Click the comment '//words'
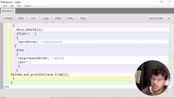 pyautogui.click(x=57, y=58)
